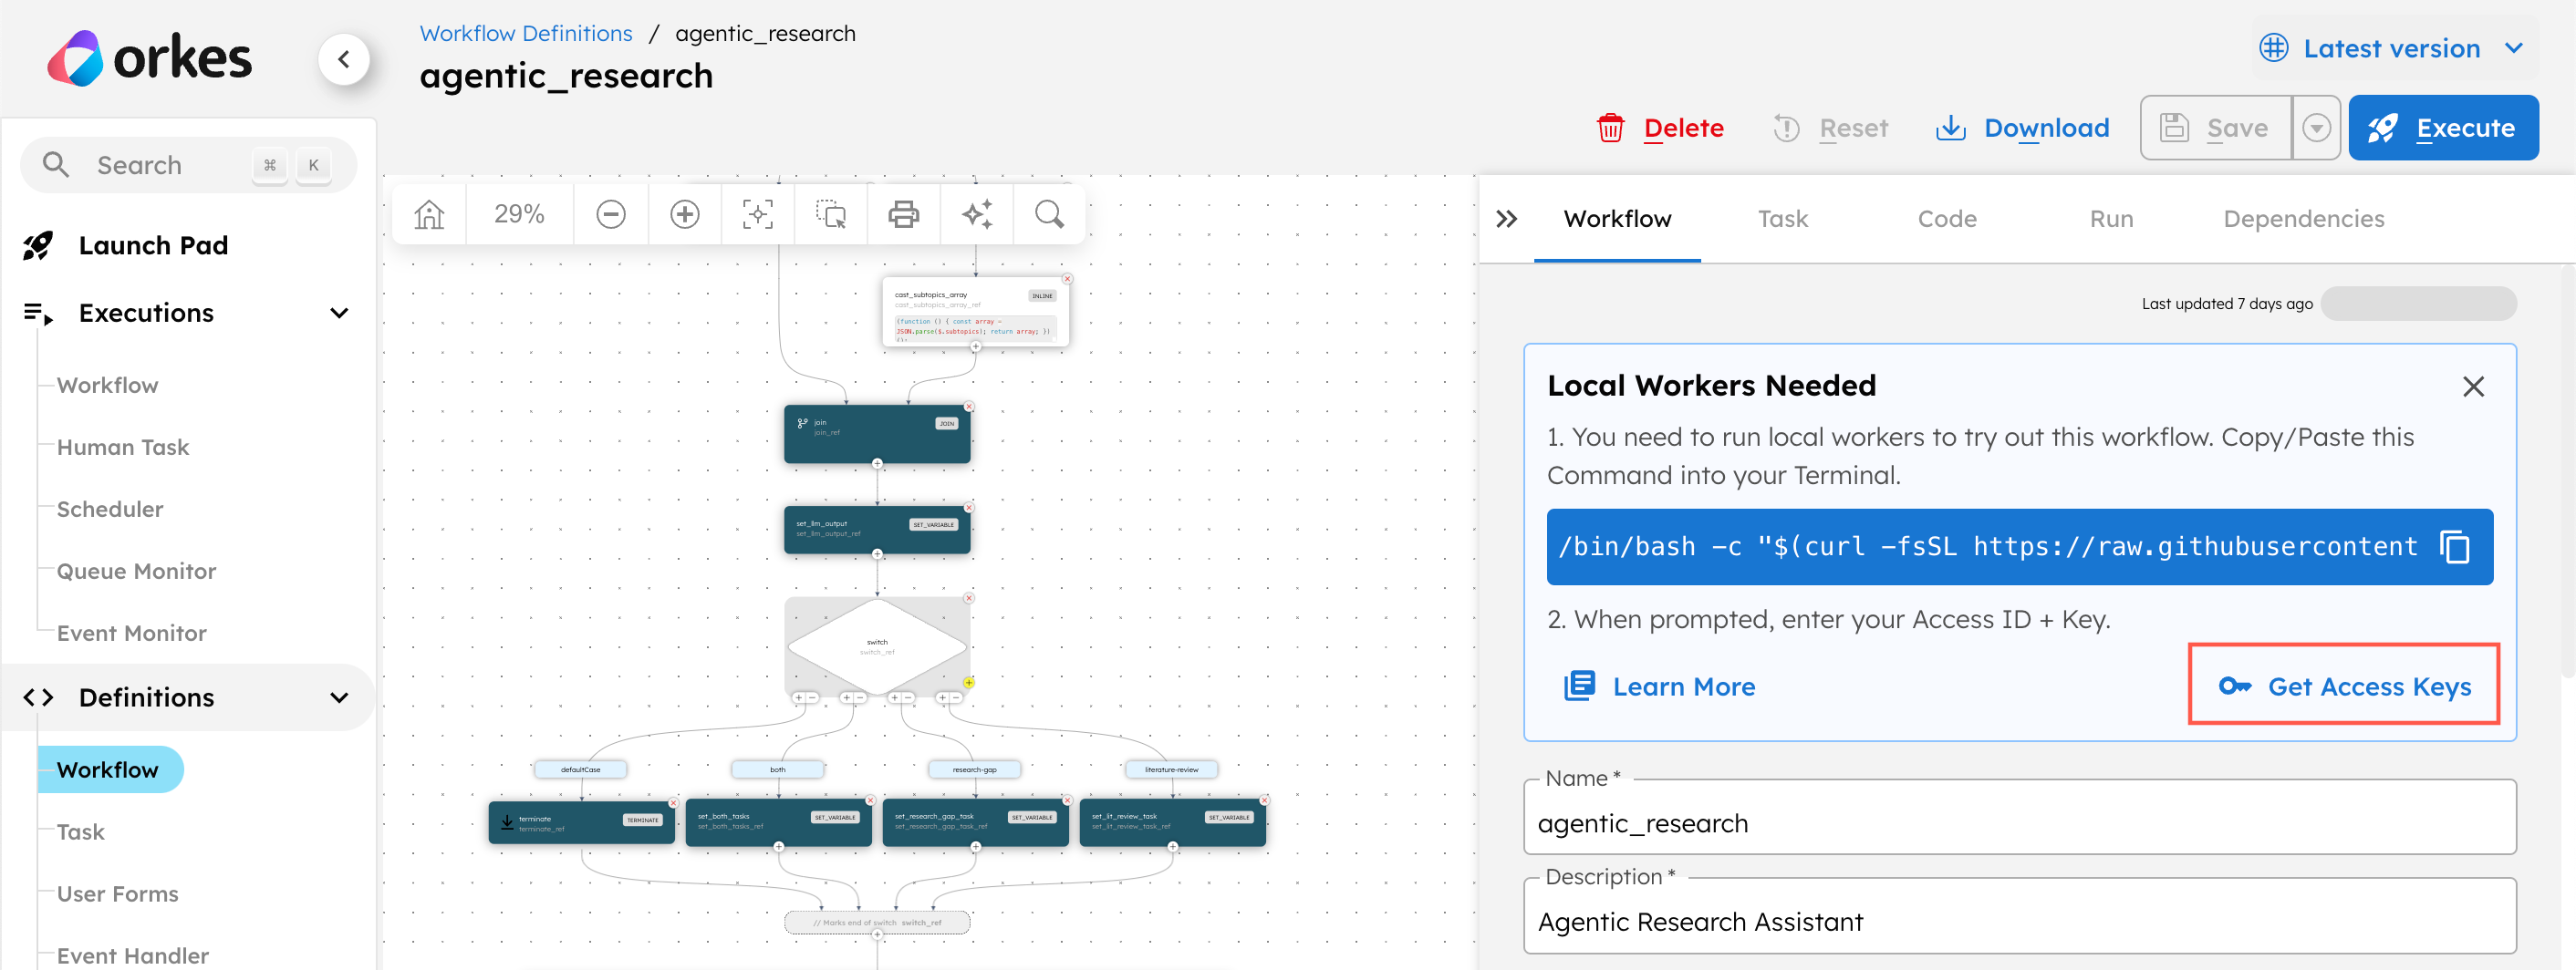This screenshot has width=2576, height=970.
Task: Click the defaultCase branch label
Action: (581, 769)
